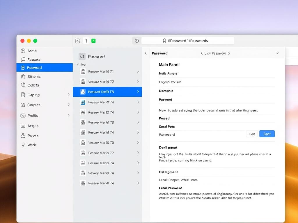Click the blue Sant button

[267, 134]
